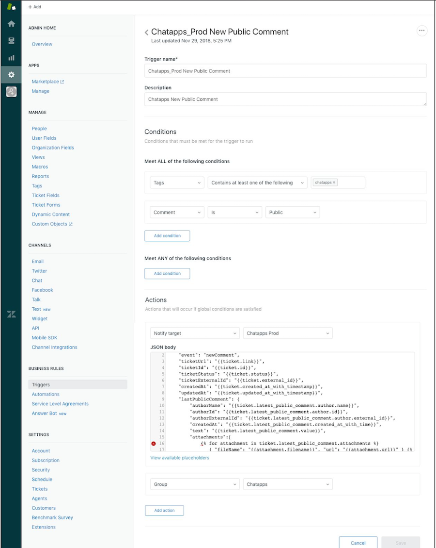The image size is (436, 548).
Task: Click the Zendesk logo at top left
Action: 11,7
